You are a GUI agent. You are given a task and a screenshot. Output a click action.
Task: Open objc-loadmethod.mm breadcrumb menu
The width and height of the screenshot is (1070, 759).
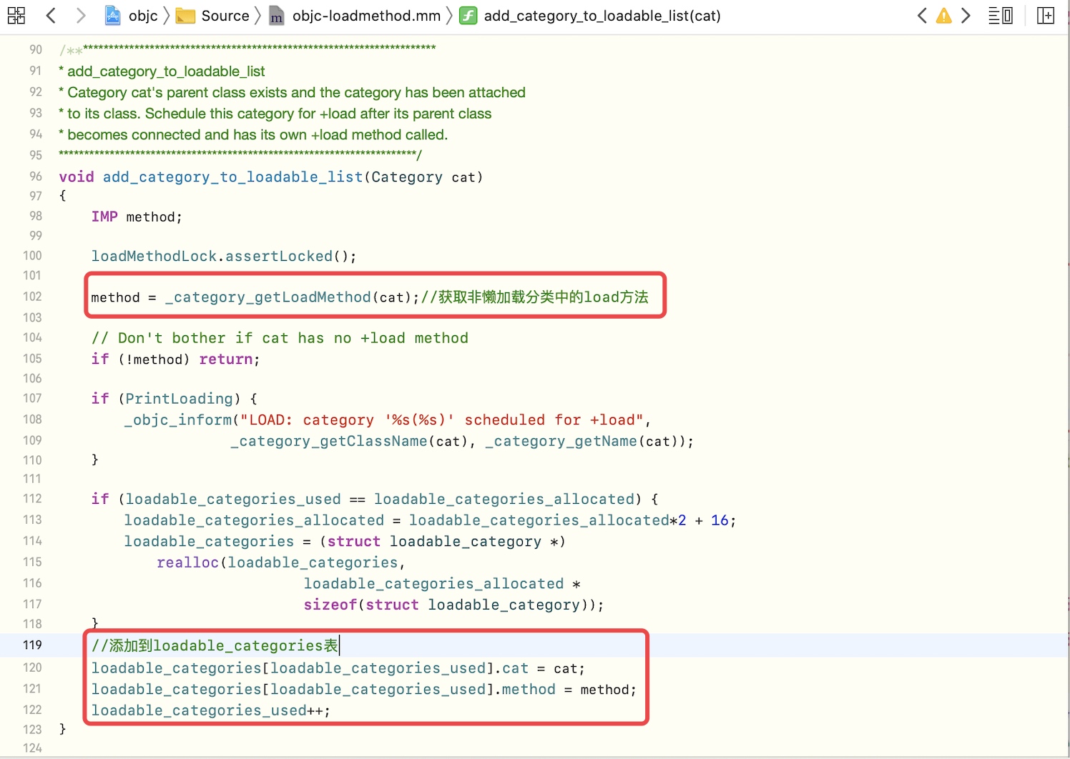pos(366,16)
